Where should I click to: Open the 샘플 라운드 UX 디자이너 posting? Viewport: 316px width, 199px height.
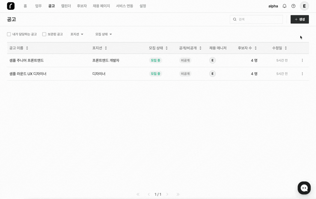click(x=28, y=74)
